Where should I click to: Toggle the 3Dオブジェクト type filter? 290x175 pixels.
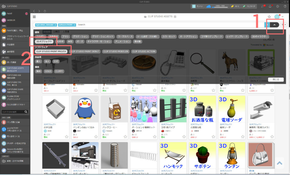[44, 42]
